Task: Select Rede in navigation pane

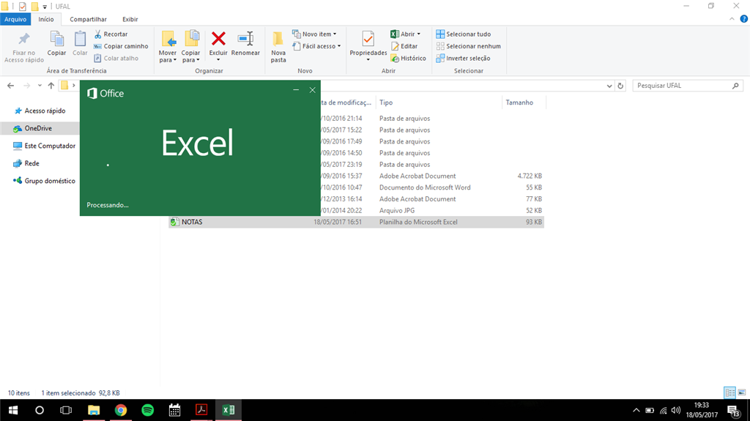Action: tap(27, 163)
